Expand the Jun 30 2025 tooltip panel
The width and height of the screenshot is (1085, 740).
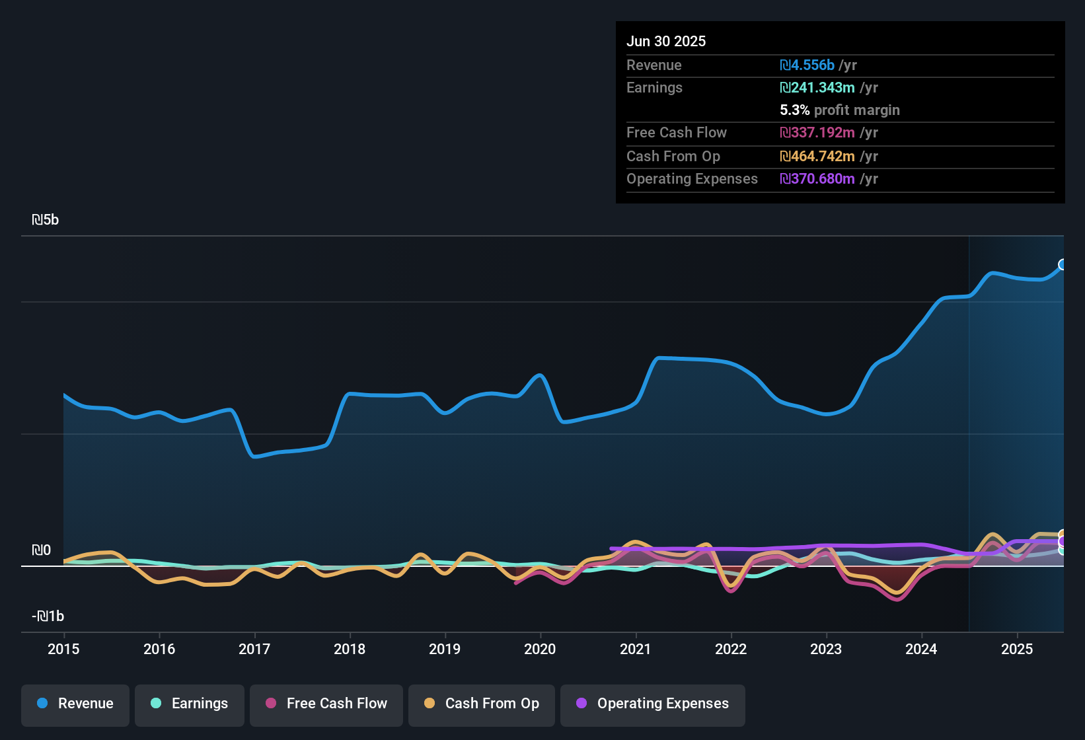pos(666,41)
